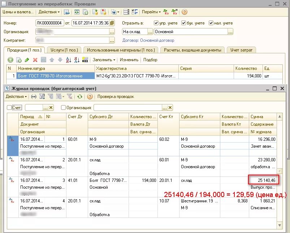This screenshot has width=290, height=233.
Task: Click the Дт/Кт postings report icon
Action: pyautogui.click(x=166, y=12)
